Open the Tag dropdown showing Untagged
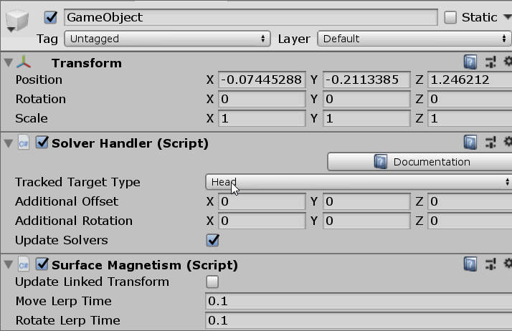Viewport: 512px width, 331px height. (166, 39)
